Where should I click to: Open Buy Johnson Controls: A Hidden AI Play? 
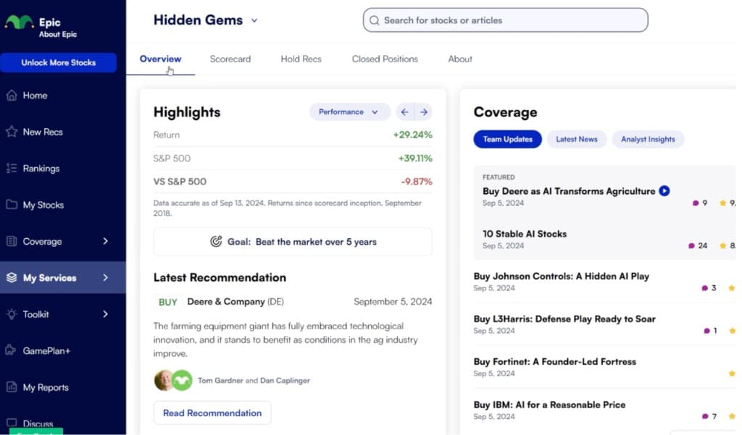coord(562,276)
